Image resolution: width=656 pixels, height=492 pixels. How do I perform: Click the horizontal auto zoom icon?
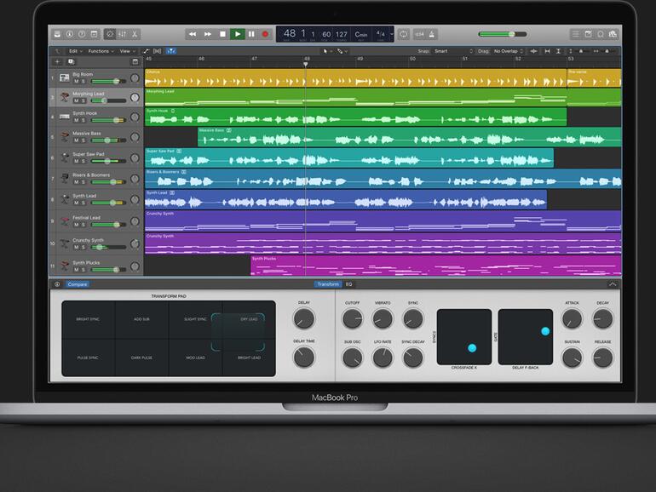click(x=547, y=51)
